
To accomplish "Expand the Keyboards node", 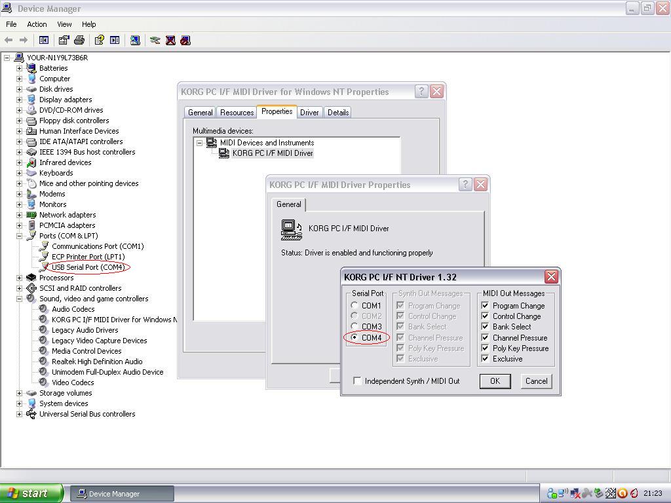I will click(x=19, y=173).
